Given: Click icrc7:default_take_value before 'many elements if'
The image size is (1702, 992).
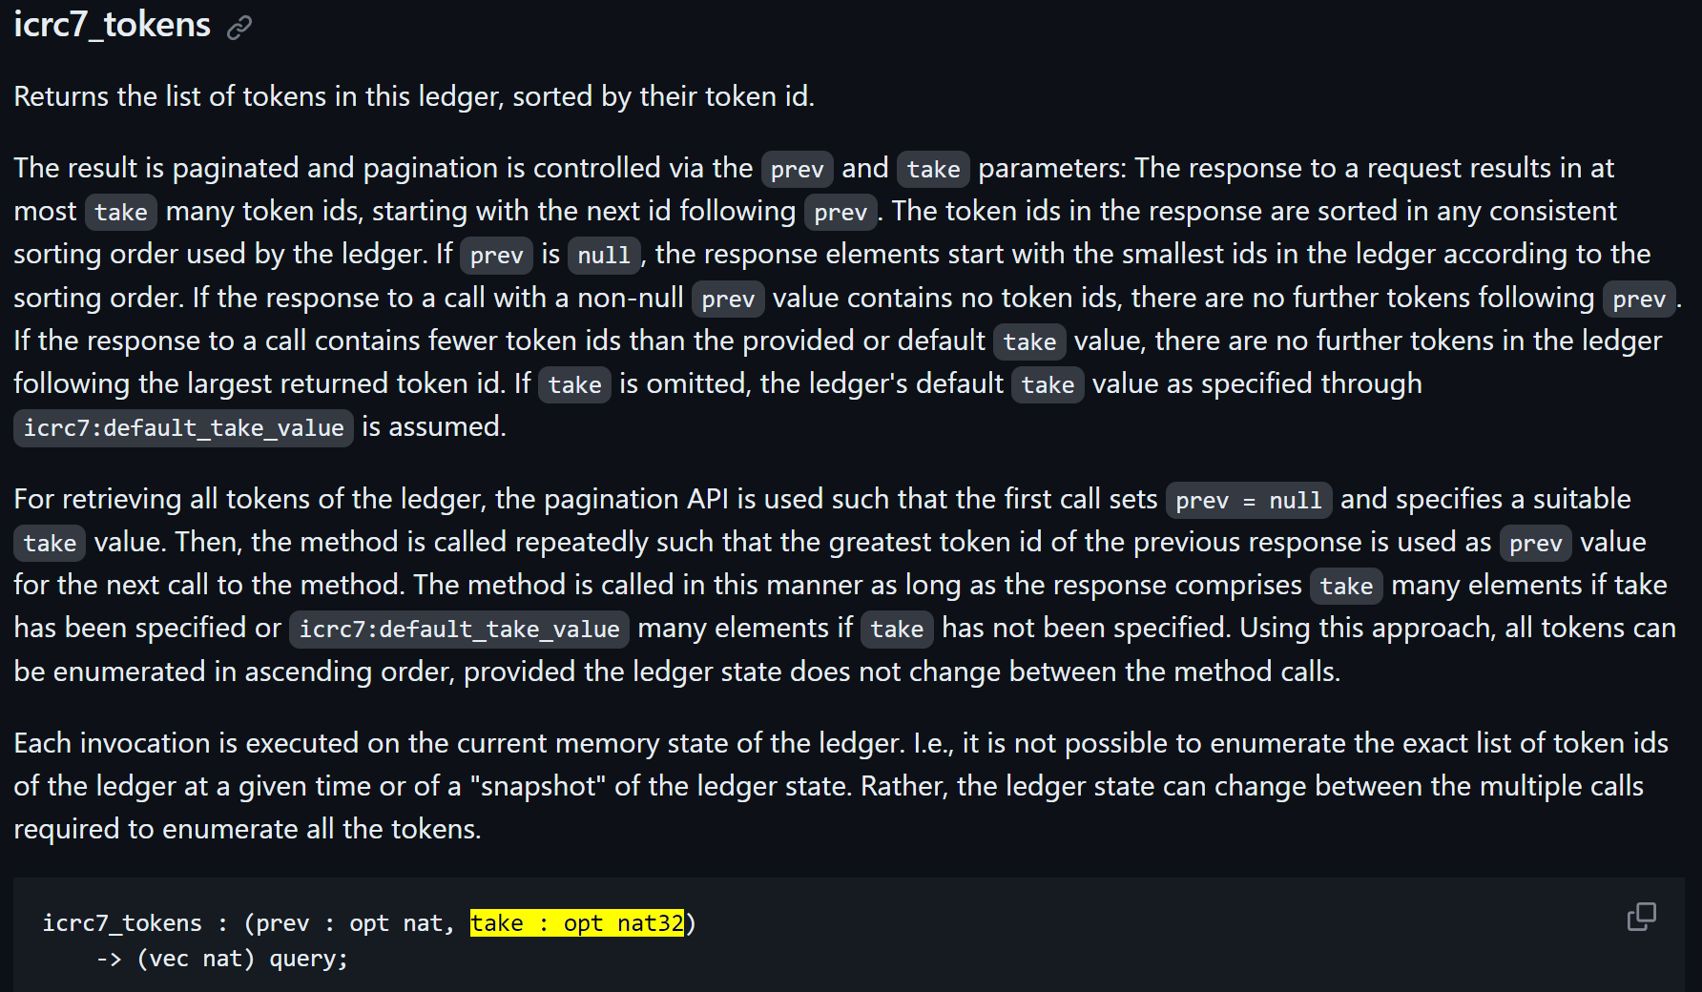Looking at the screenshot, I should [459, 629].
